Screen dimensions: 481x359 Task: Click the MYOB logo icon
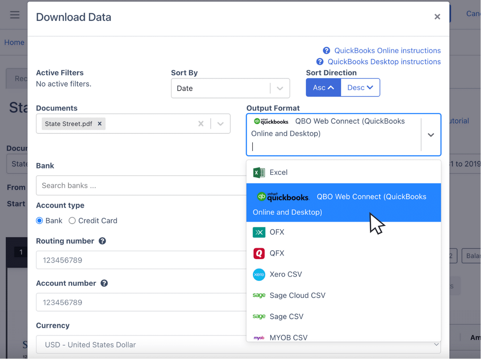point(259,338)
